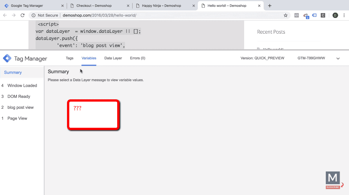Image resolution: width=349 pixels, height=195 pixels.
Task: Select the Page View event
Action: (22, 118)
